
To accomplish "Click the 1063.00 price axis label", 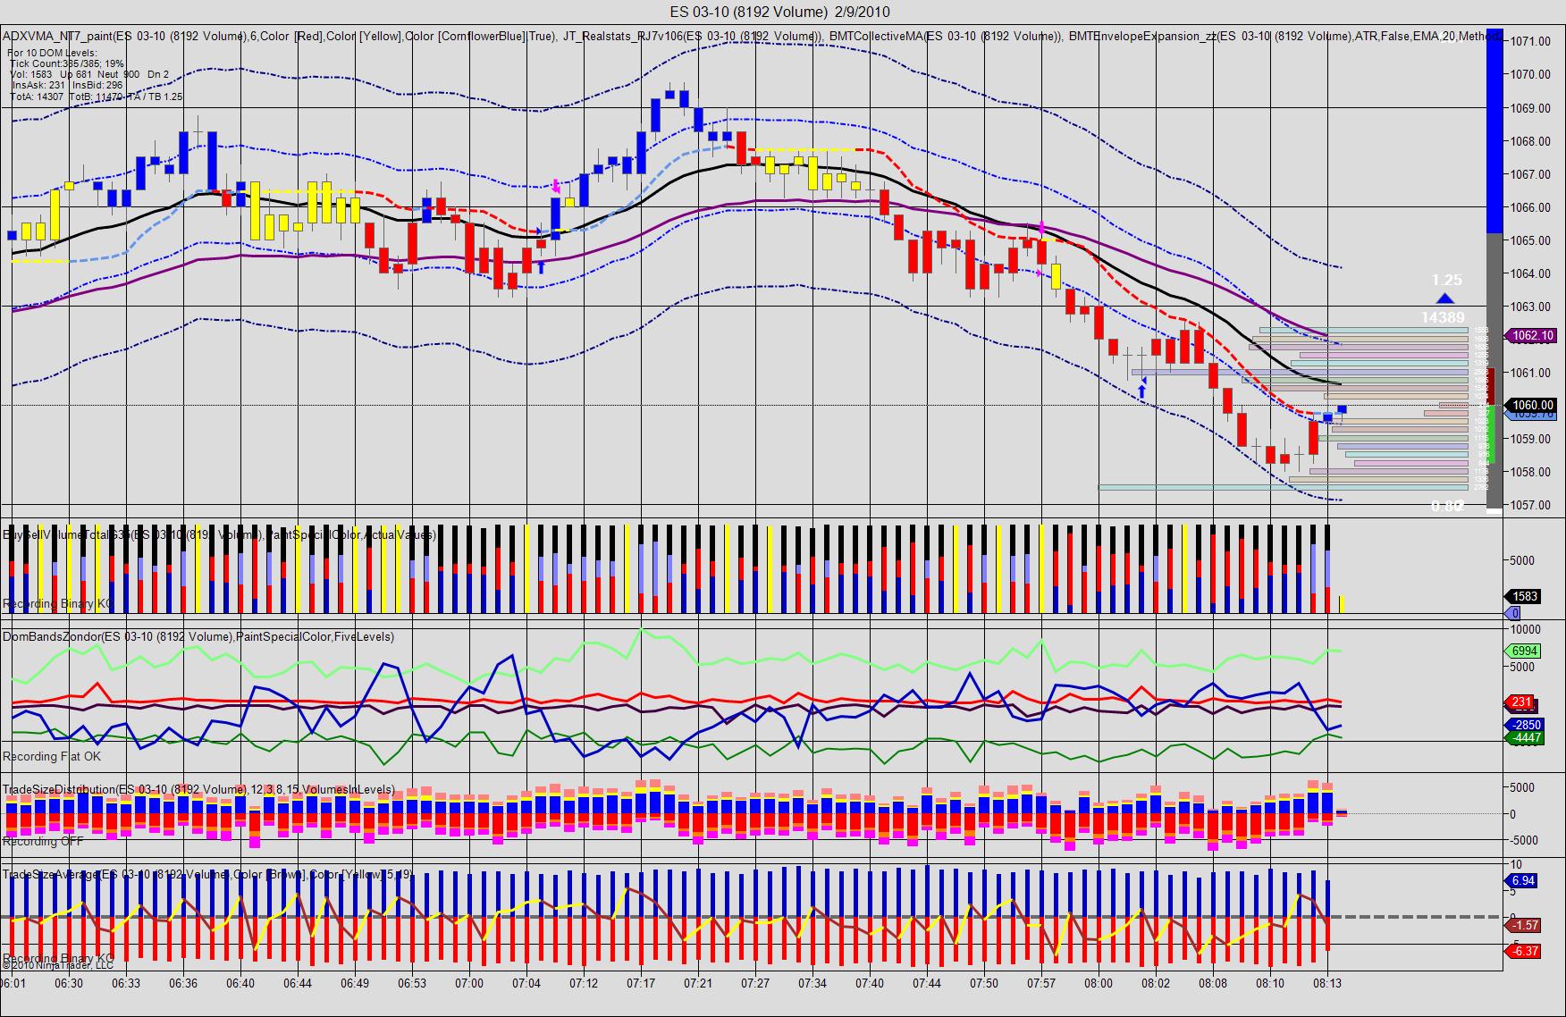I will [1531, 307].
